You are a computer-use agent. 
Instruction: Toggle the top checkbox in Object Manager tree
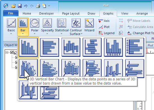12,52
